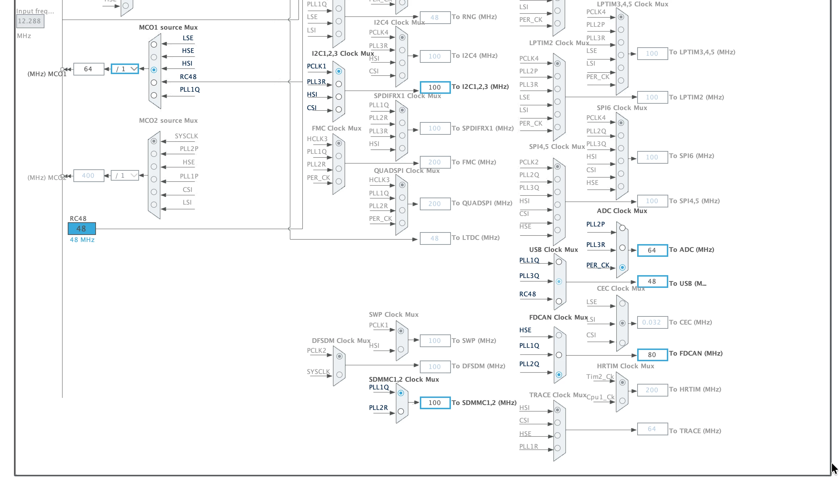Select PLL1Q in FMC Clock Mux
Screen dimensions: 839x484
(339, 156)
